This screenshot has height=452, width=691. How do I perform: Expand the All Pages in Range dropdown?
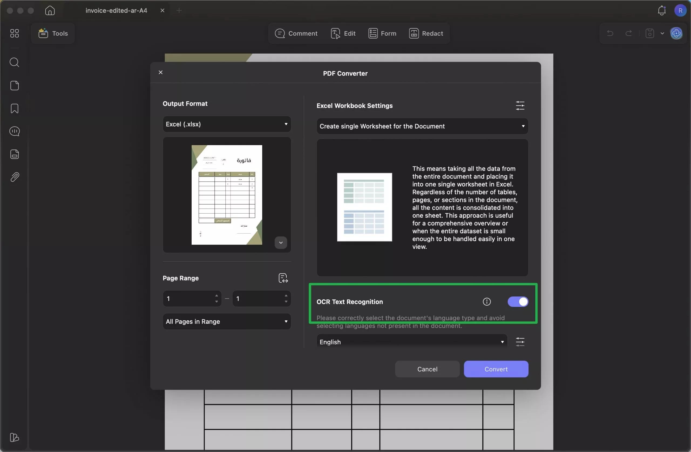(x=227, y=321)
